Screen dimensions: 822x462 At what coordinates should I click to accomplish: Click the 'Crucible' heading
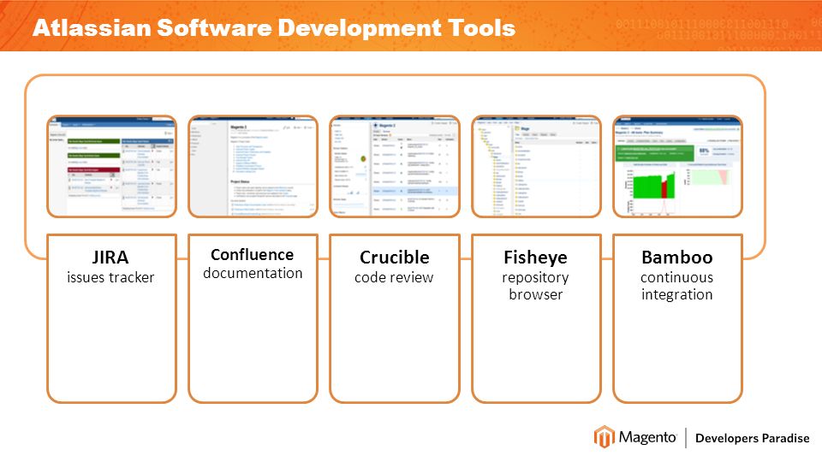pyautogui.click(x=394, y=258)
